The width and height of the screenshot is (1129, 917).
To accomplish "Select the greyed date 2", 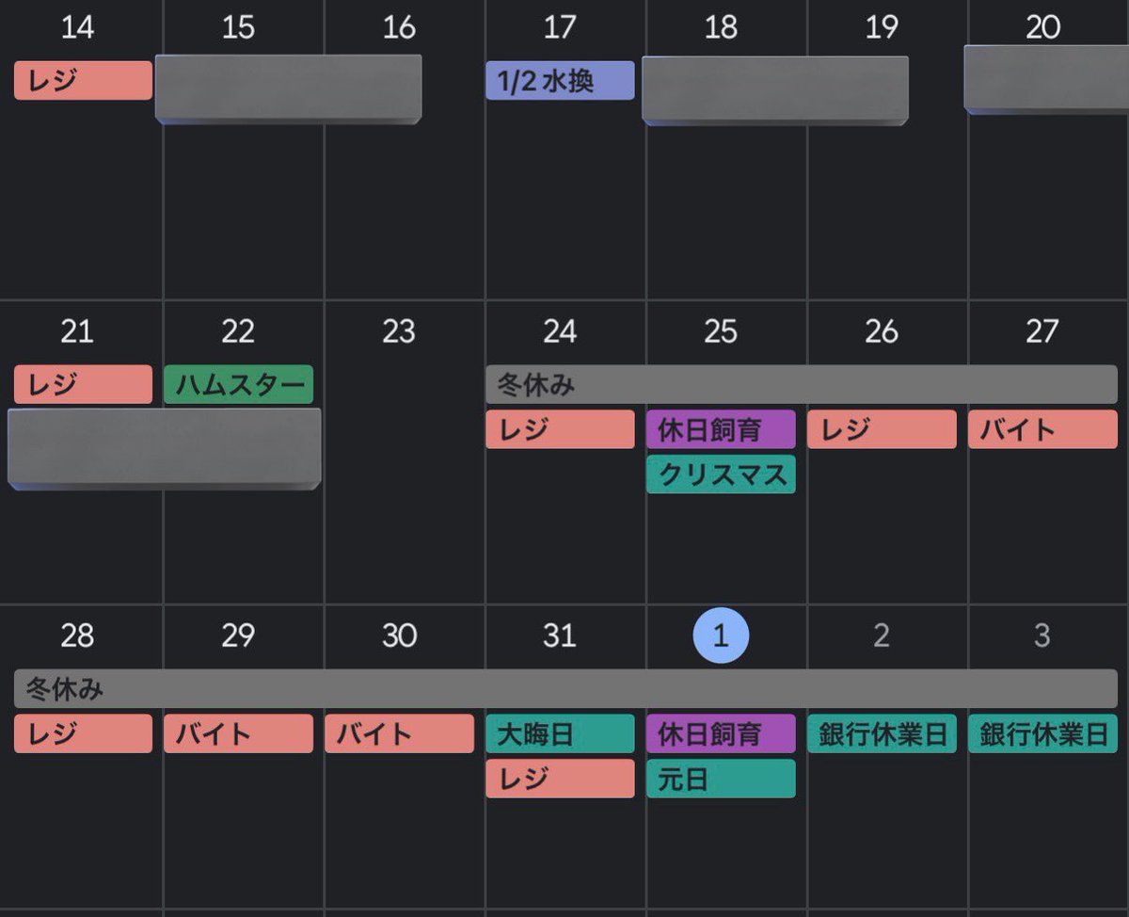I will pyautogui.click(x=882, y=635).
